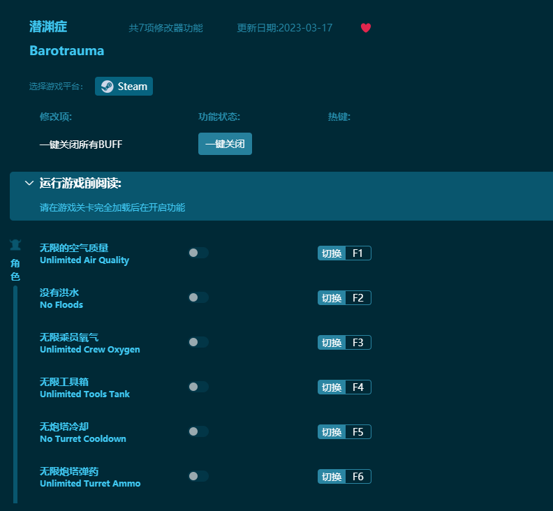Click the 请在游戏关卡完全加载后在开启功能 notice
The width and height of the screenshot is (553, 511).
[x=112, y=207]
